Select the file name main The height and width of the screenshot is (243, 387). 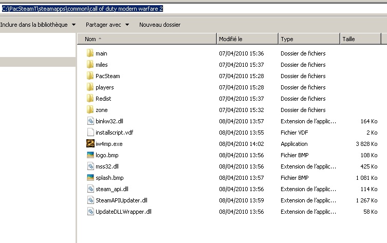click(101, 53)
